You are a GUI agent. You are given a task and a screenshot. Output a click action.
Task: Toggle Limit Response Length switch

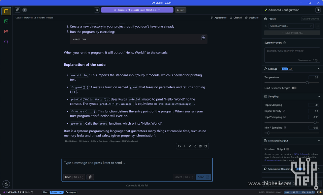[294, 88]
